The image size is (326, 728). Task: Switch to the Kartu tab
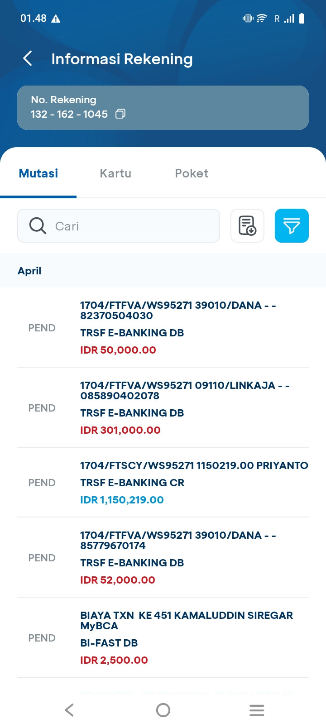(115, 173)
